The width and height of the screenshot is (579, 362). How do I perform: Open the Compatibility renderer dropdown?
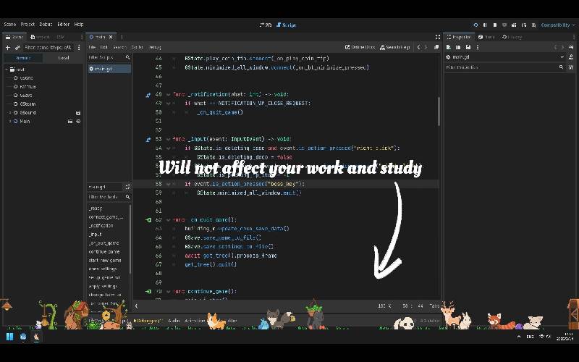tap(557, 25)
